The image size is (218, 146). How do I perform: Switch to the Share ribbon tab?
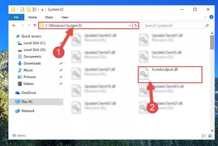point(49,17)
